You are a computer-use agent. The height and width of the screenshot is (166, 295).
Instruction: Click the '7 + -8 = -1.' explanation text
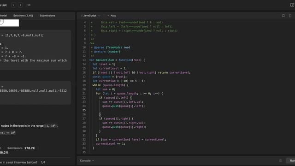[x=15, y=56]
